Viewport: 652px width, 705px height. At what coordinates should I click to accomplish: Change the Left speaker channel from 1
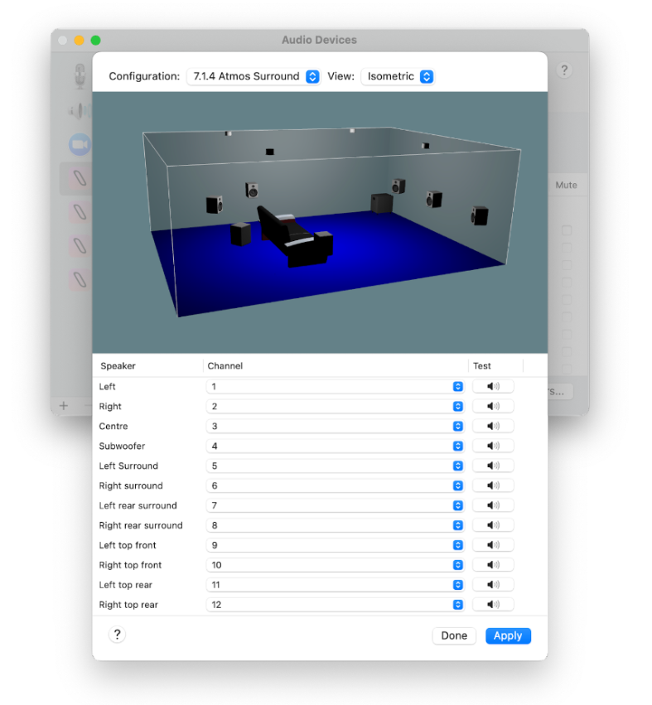pos(335,387)
